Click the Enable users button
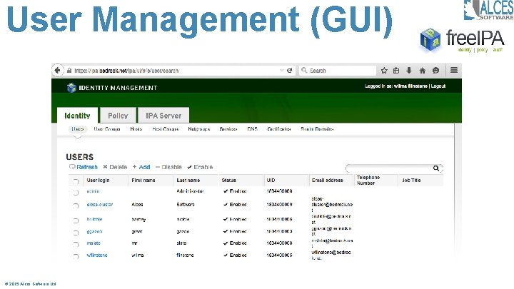This screenshot has height=289, width=514. point(201,167)
